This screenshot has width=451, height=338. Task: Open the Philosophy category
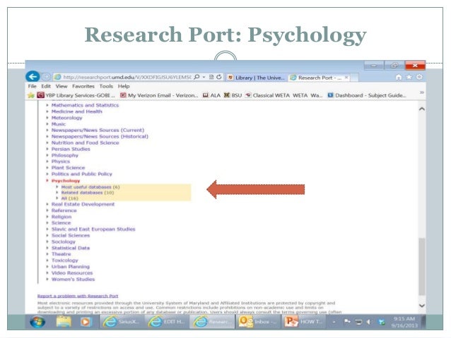[65, 155]
